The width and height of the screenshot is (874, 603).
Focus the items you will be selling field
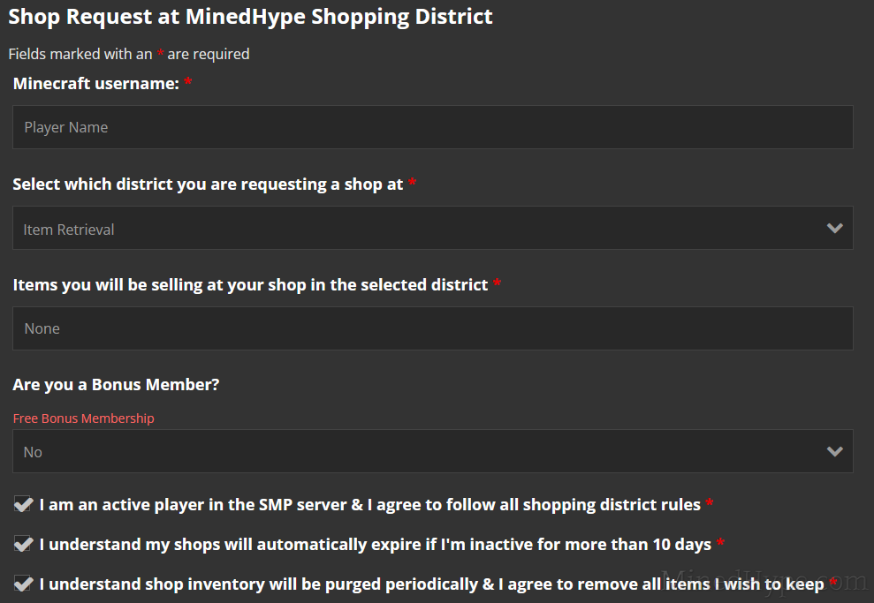point(432,328)
